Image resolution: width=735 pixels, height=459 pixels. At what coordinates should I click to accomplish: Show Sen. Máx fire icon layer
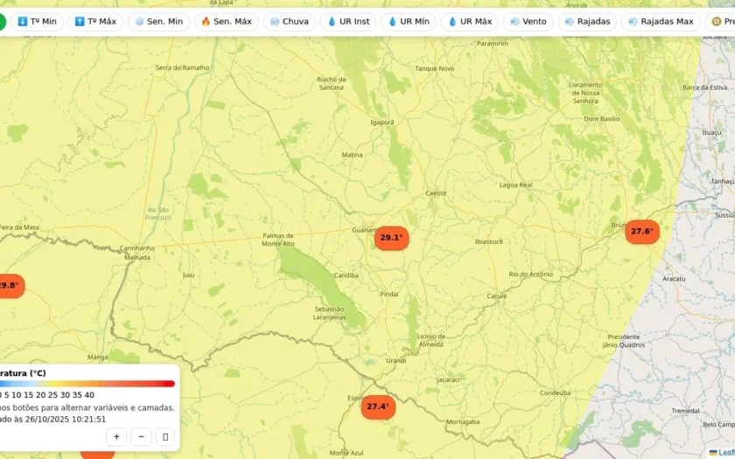227,22
